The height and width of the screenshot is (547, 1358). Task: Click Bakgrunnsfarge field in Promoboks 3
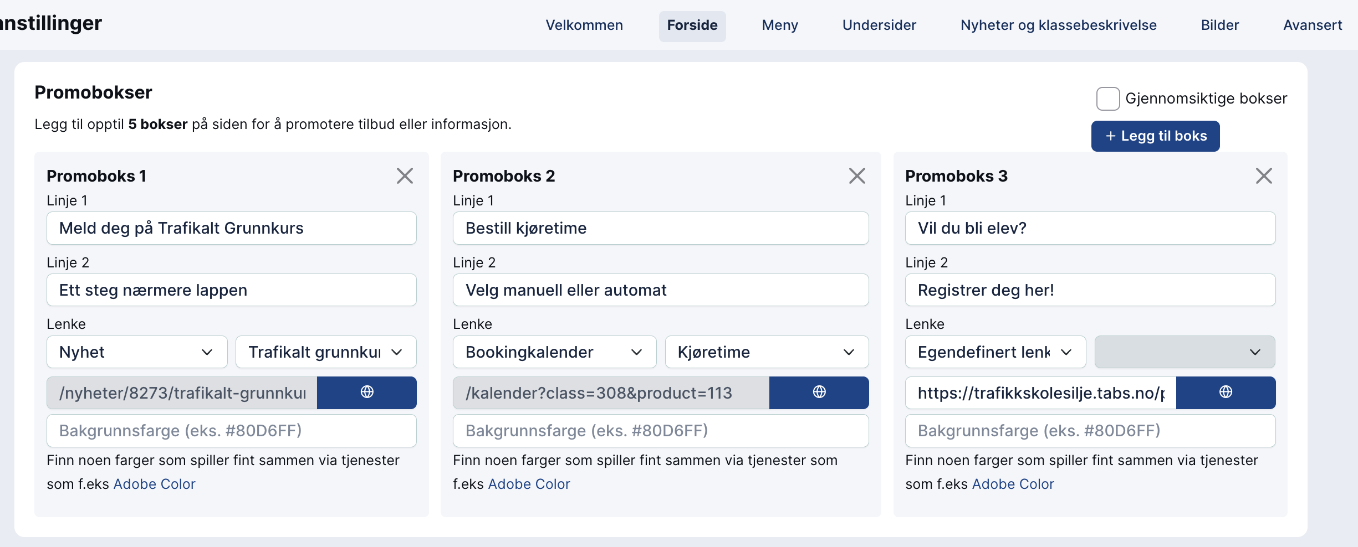coord(1090,431)
